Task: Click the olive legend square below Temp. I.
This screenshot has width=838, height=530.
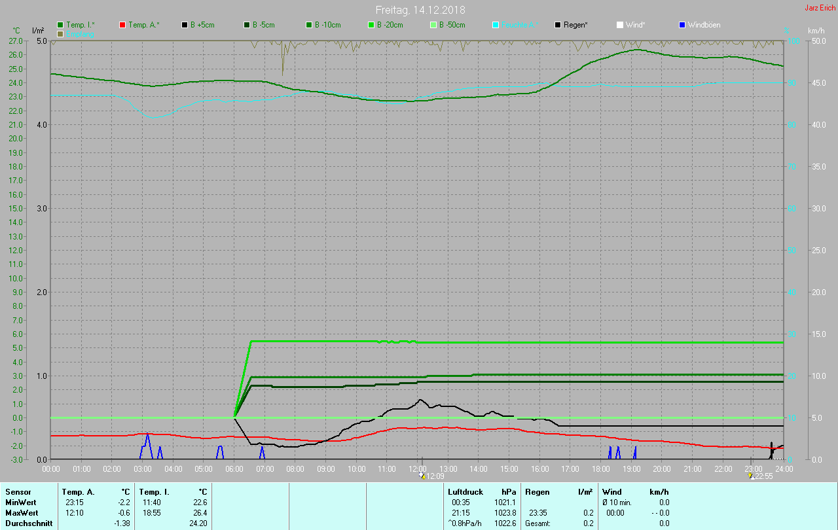Action: tap(60, 33)
